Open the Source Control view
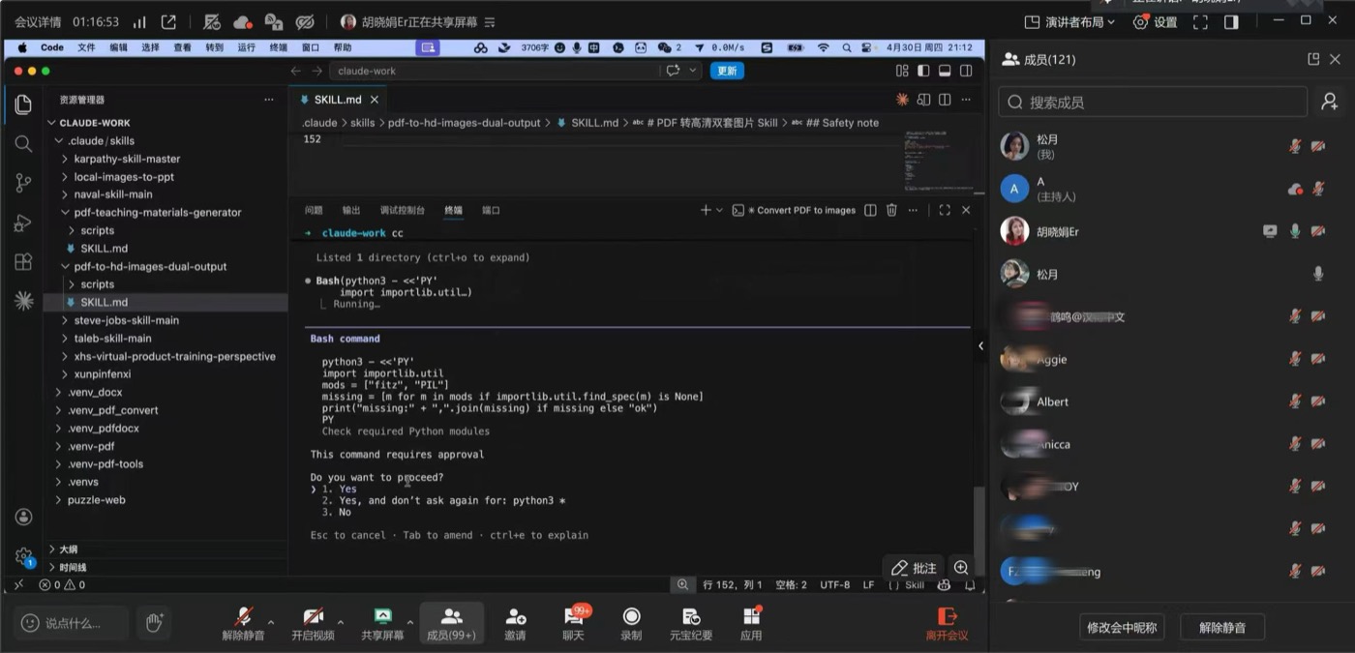Screen dimensions: 1355x653 click(23, 183)
